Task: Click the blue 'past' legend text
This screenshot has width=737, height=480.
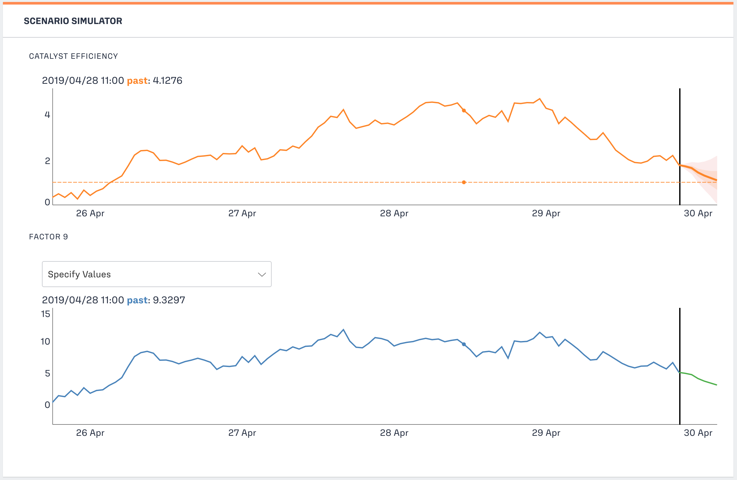Action: [137, 300]
